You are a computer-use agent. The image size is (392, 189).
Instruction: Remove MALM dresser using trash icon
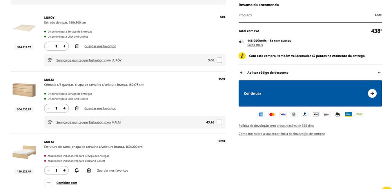[76, 108]
